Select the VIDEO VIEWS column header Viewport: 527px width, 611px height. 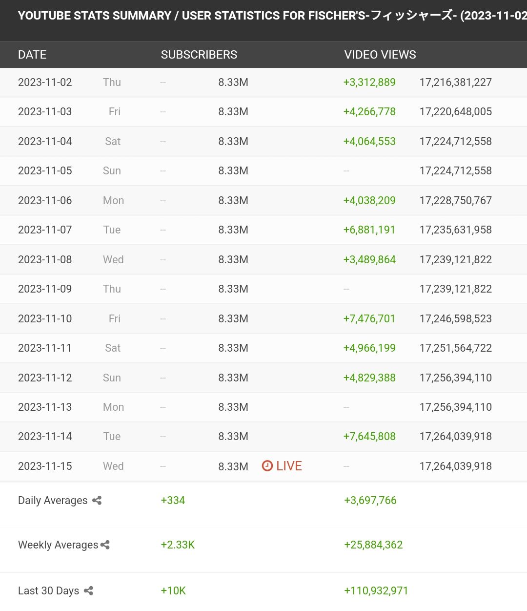380,55
